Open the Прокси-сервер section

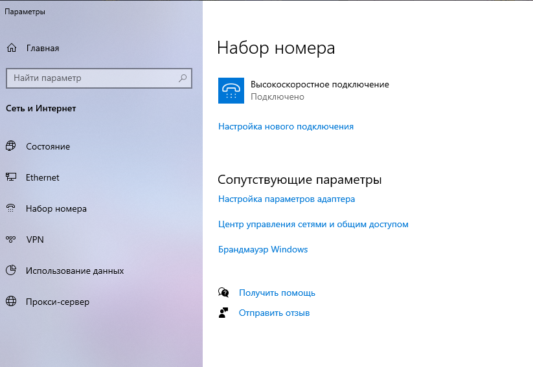(x=58, y=302)
